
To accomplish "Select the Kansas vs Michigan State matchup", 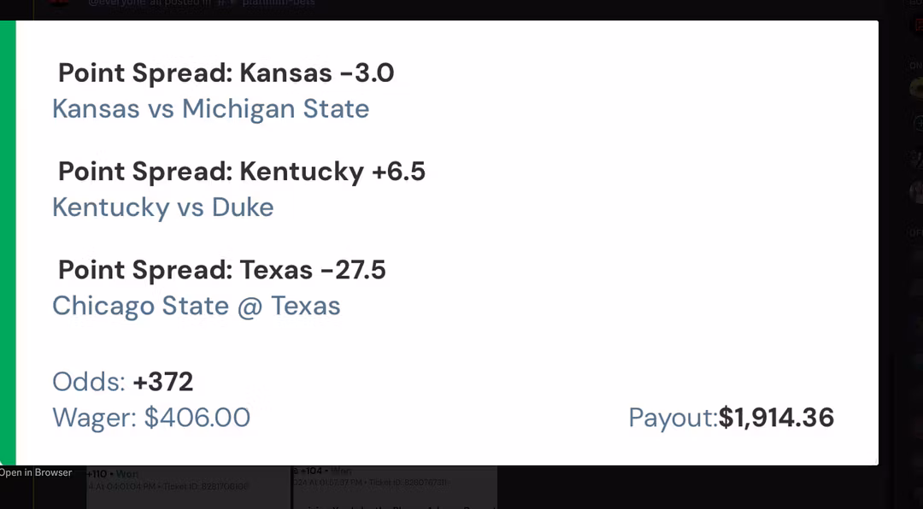I will point(210,109).
